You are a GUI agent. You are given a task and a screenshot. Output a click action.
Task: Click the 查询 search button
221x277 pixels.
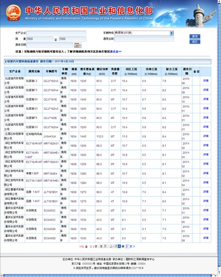tap(194, 36)
